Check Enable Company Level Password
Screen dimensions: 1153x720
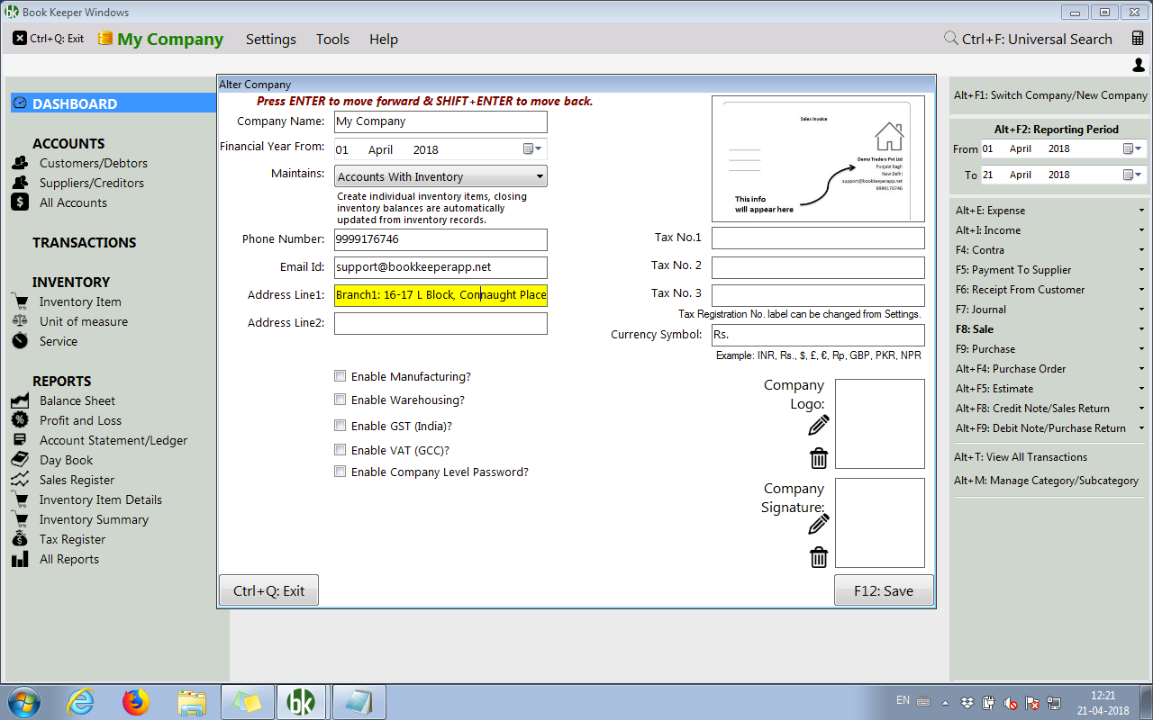pyautogui.click(x=340, y=472)
